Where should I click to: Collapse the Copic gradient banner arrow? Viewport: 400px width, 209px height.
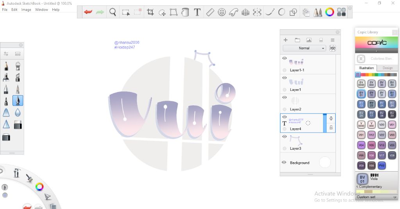pyautogui.click(x=376, y=51)
